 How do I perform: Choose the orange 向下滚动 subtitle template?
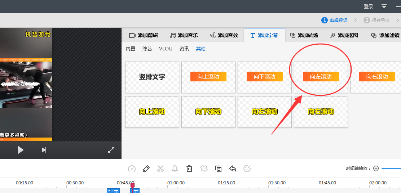(265, 77)
